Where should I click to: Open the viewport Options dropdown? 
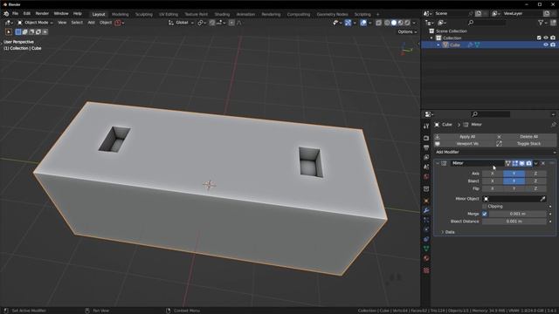[x=407, y=32]
